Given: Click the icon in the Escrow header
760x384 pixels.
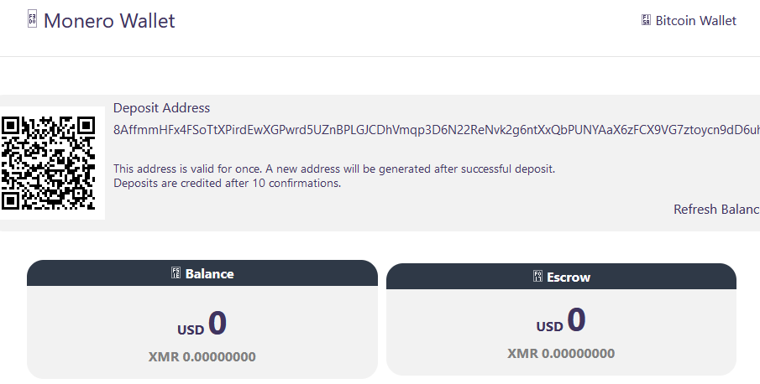Looking at the screenshot, I should 537,277.
